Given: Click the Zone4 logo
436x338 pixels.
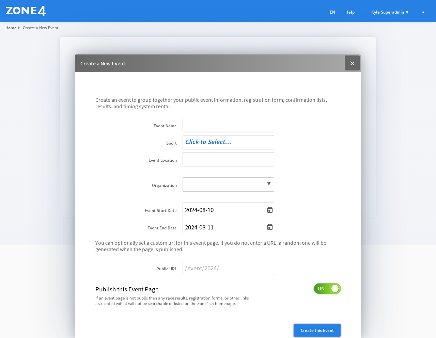Looking at the screenshot, I should pos(26,11).
